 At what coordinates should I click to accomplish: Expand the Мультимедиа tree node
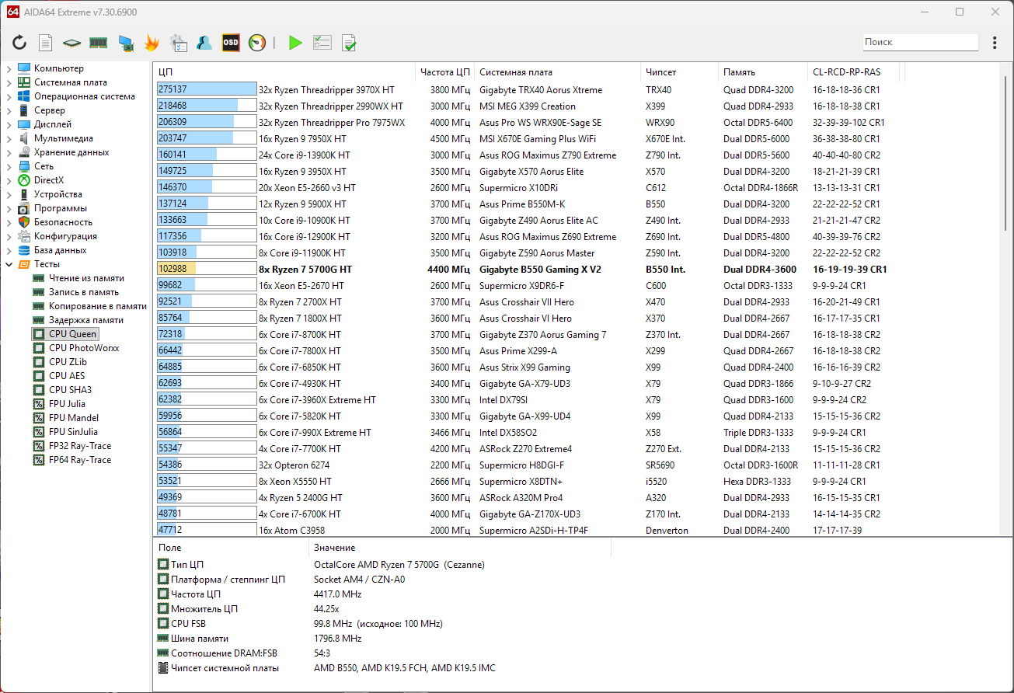pos(9,138)
